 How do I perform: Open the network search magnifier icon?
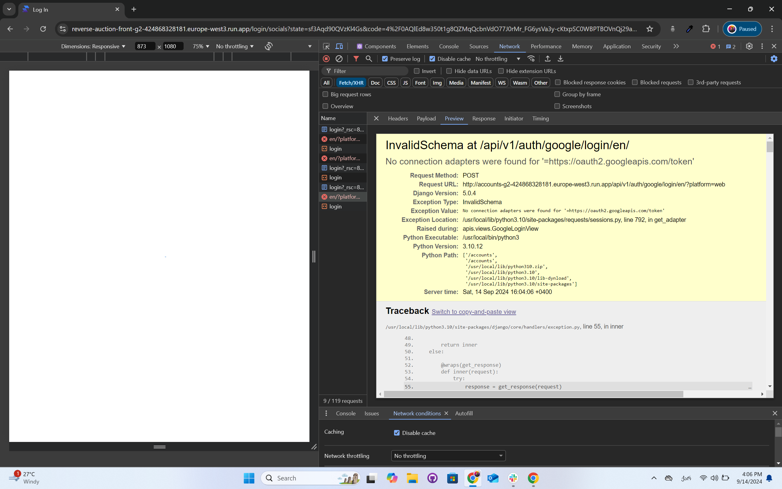(x=369, y=59)
